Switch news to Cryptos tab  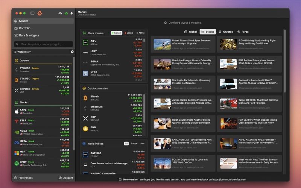[x=226, y=32]
